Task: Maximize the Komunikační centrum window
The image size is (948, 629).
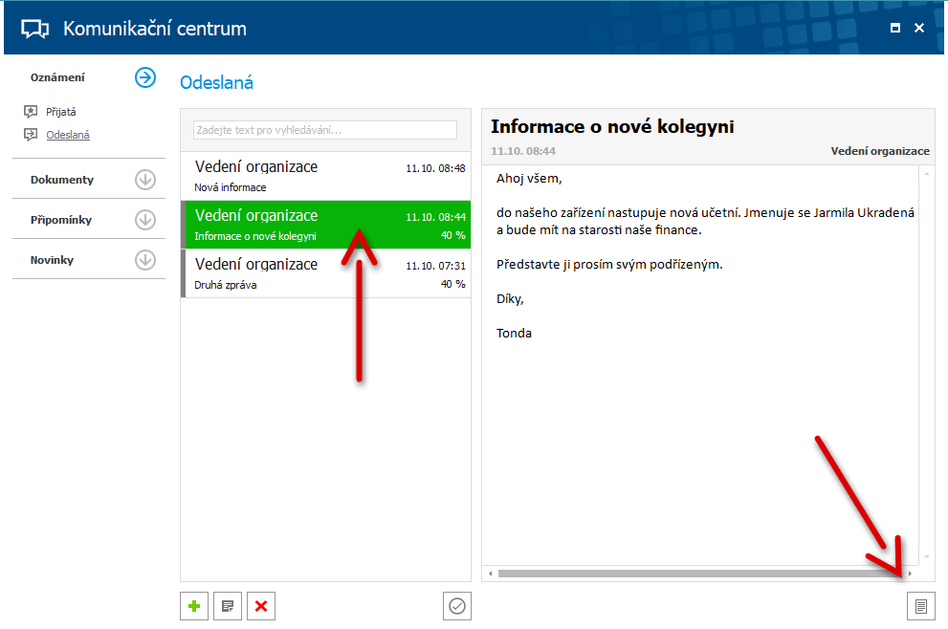Action: [x=895, y=28]
